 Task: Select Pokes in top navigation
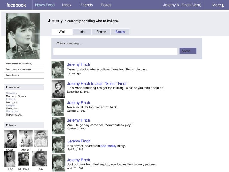106,5
